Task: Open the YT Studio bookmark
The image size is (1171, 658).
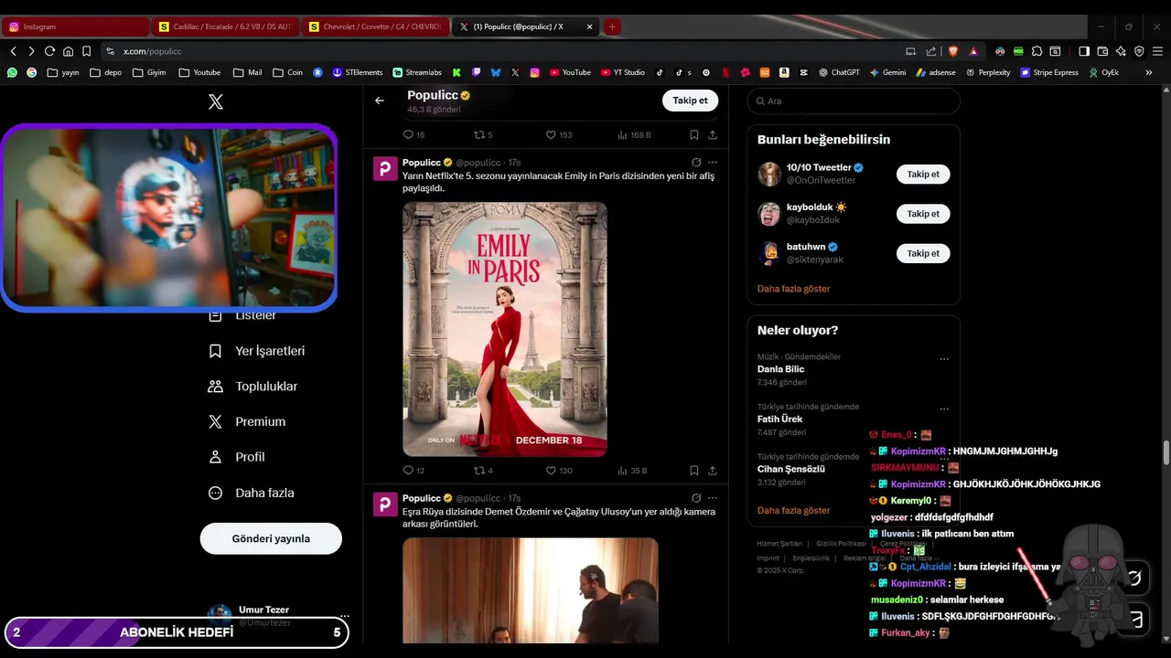Action: click(622, 72)
